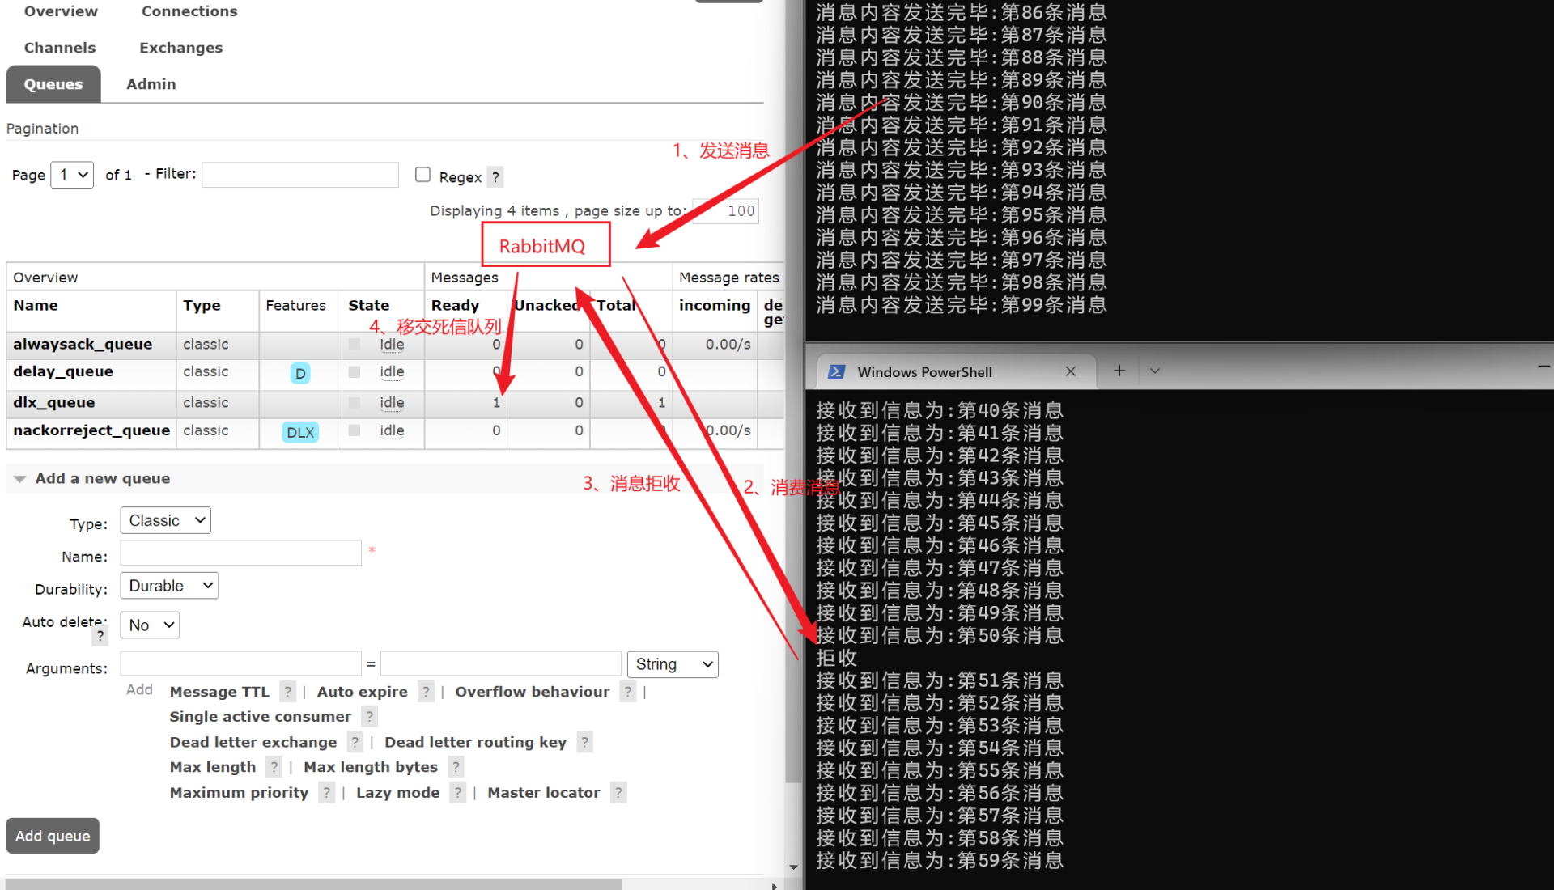Click the Add queue button
This screenshot has height=890, width=1554.
(56, 836)
